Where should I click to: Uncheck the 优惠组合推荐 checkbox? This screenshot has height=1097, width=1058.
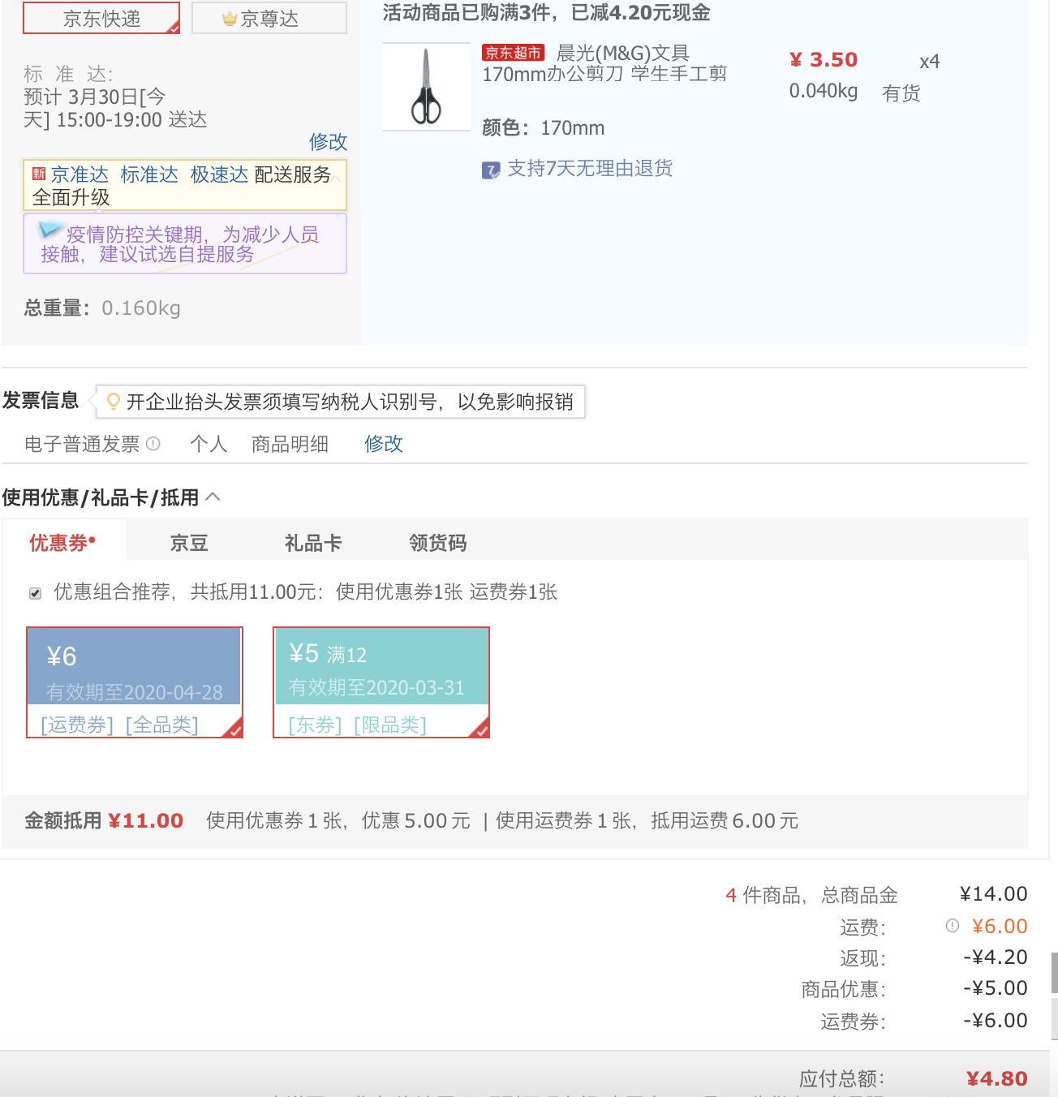click(35, 593)
